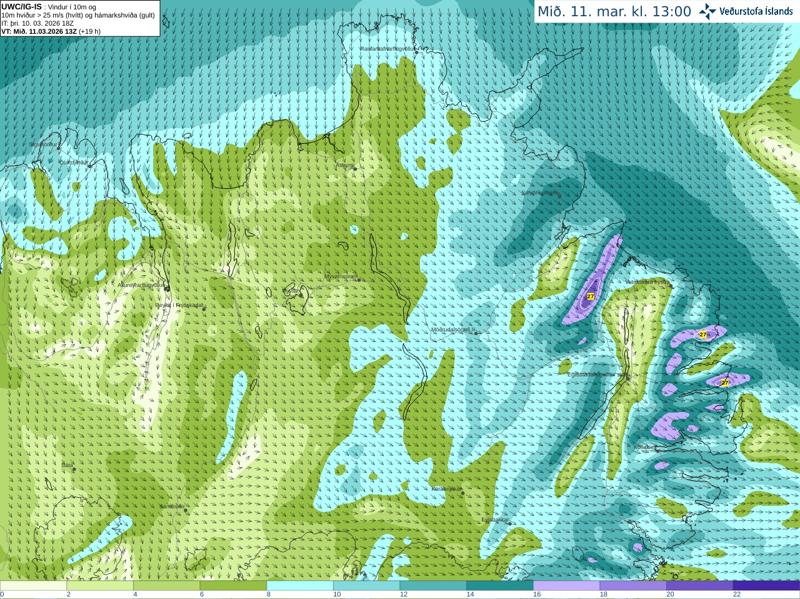The image size is (800, 599).
Task: Click the UWC/IG-IS model title
Action: 21,6
